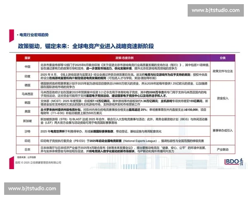Click the 分类 column header

(222, 58)
